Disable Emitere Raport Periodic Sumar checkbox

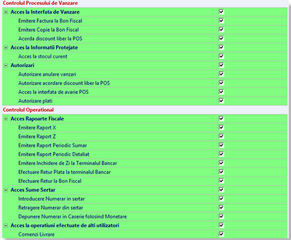pos(221,145)
